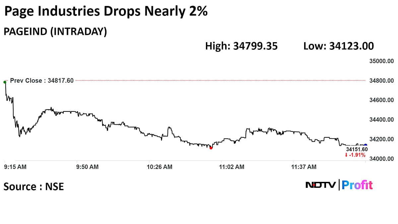This screenshot has width=398, height=224.
Task: Click the Low: 34123.00 value
Action: pos(339,46)
